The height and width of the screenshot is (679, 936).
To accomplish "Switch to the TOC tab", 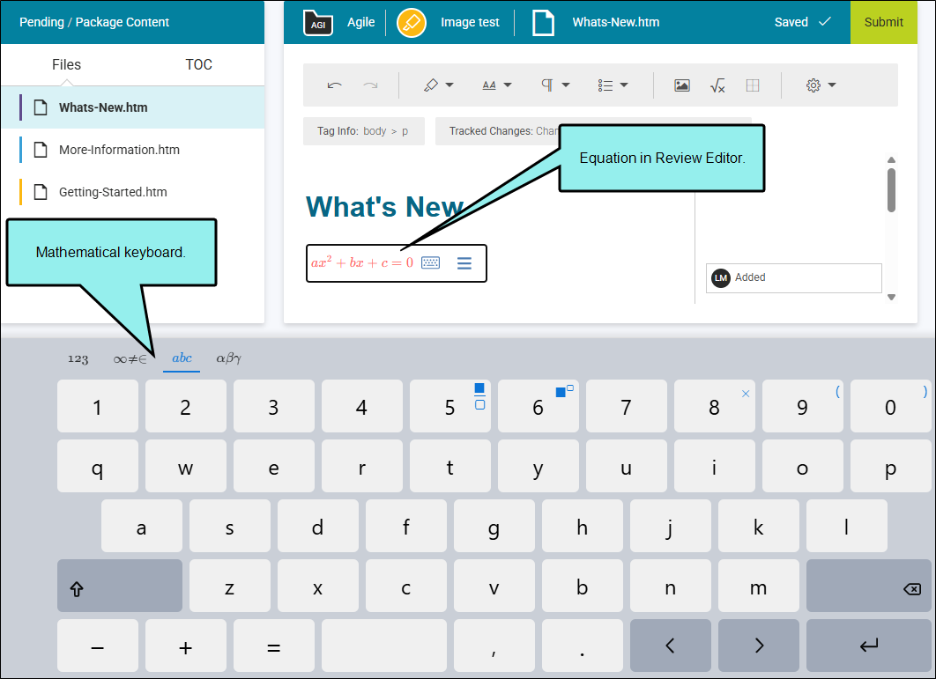I will pyautogui.click(x=199, y=64).
